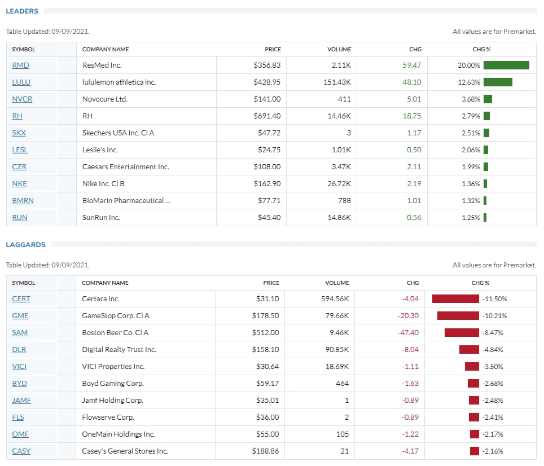The image size is (544, 466).
Task: Click the green percent bar for RMD
Action: point(507,65)
